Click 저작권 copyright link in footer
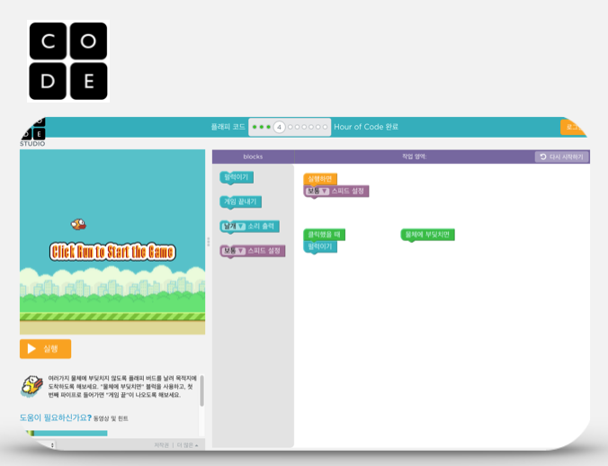 point(161,445)
